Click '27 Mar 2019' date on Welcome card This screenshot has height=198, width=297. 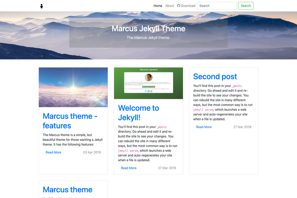click(x=167, y=168)
